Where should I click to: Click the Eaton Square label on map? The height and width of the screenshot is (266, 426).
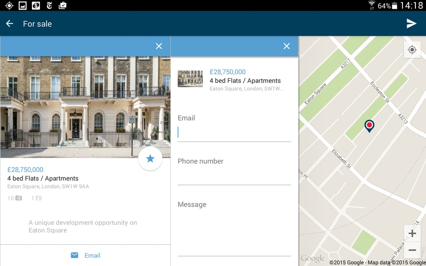(315, 94)
